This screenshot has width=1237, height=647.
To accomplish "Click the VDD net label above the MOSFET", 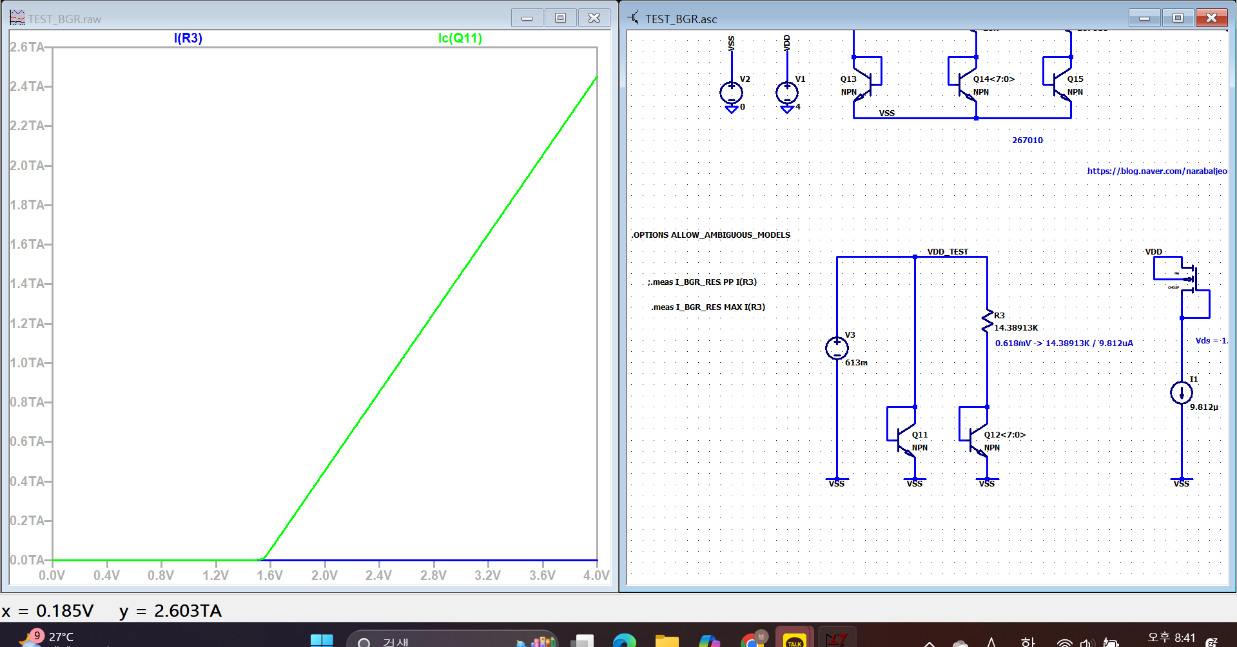I will point(1154,251).
